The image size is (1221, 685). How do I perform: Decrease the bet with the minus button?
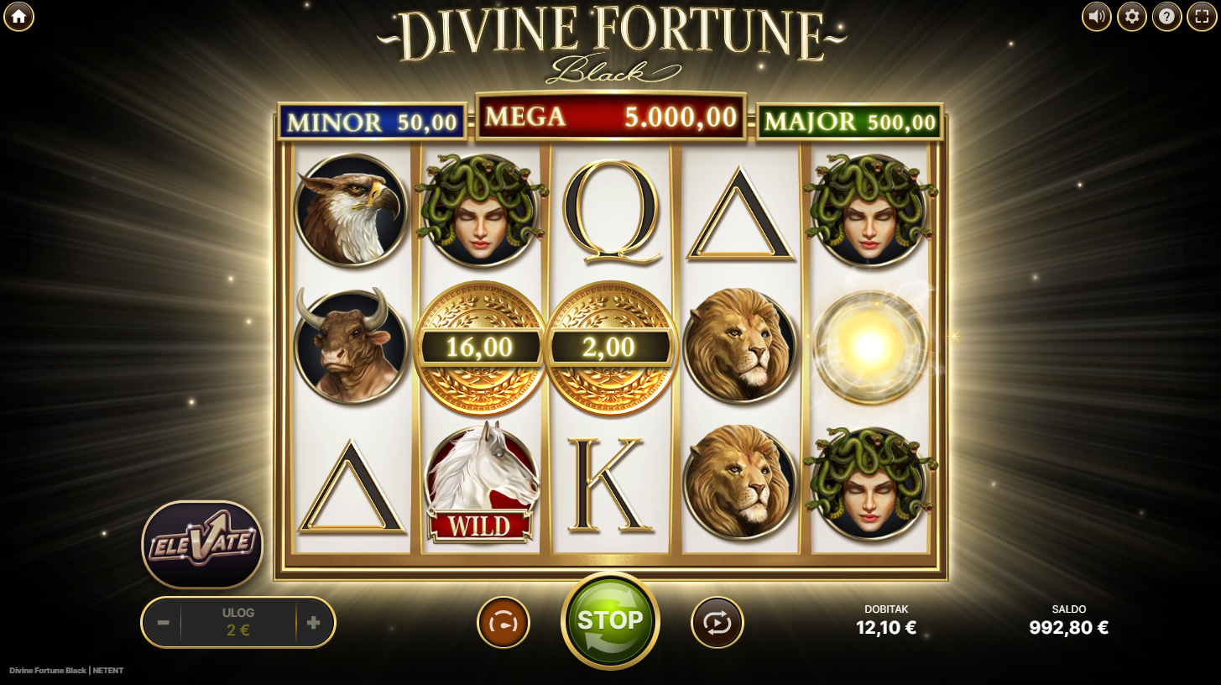(x=163, y=623)
